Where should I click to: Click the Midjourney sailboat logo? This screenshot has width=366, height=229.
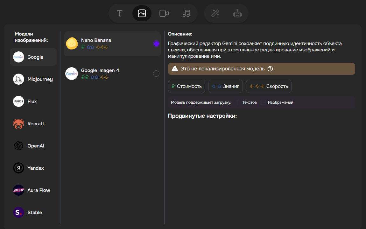18,79
